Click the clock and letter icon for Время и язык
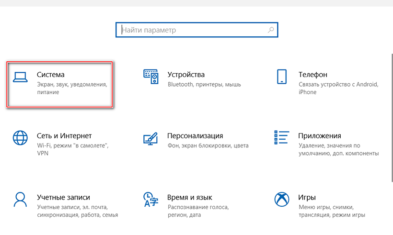This screenshot has height=235, width=393. pyautogui.click(x=151, y=199)
